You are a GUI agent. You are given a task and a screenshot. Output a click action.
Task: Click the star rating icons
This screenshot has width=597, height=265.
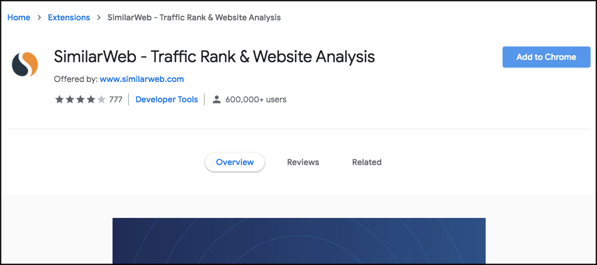[x=80, y=99]
